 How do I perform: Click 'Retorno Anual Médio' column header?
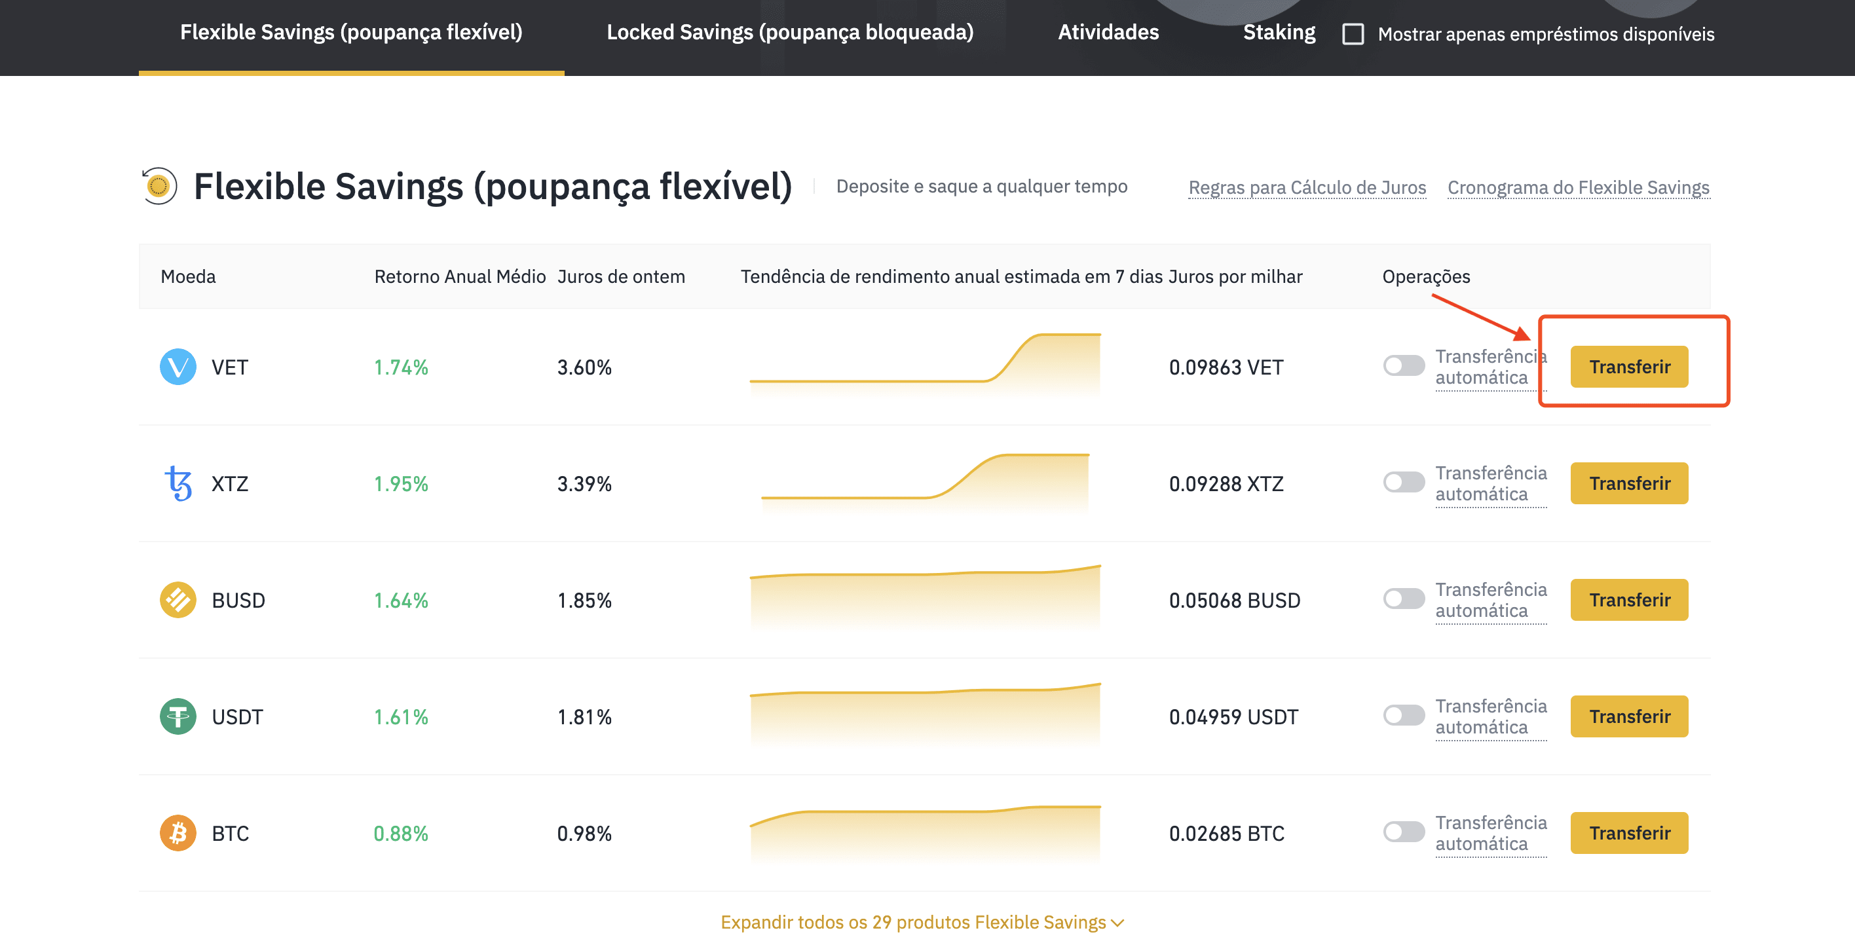(460, 277)
